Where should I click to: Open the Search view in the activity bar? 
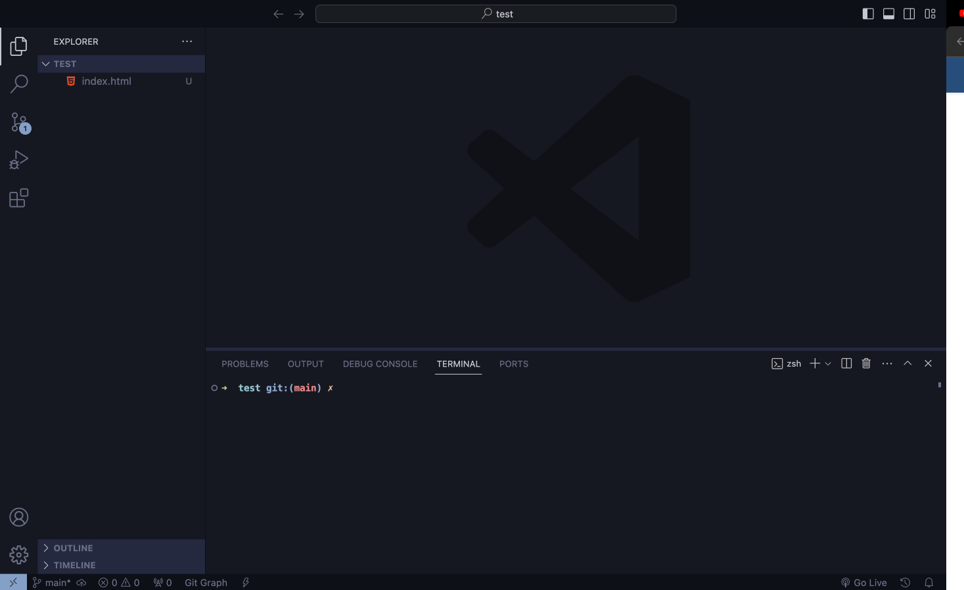(x=18, y=83)
